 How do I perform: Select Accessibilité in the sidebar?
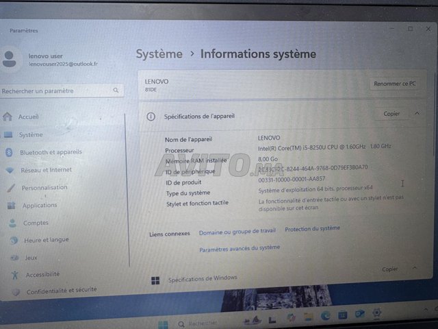tap(42, 274)
